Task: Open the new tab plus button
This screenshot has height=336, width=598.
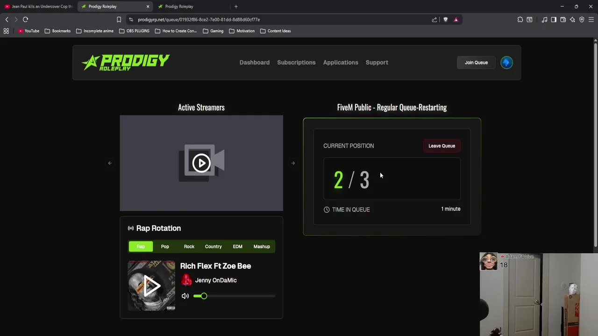Action: click(236, 7)
